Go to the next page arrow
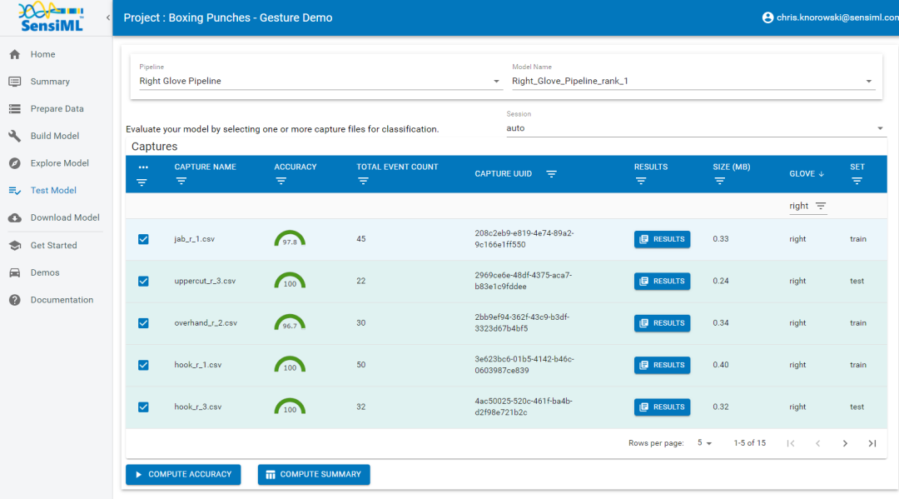 point(845,443)
